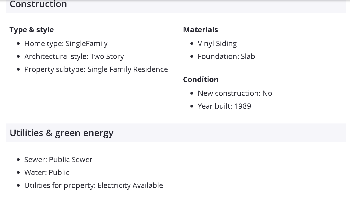Select the 'Property subtype: Single Family Residence' entry
350x199 pixels.
(x=96, y=69)
